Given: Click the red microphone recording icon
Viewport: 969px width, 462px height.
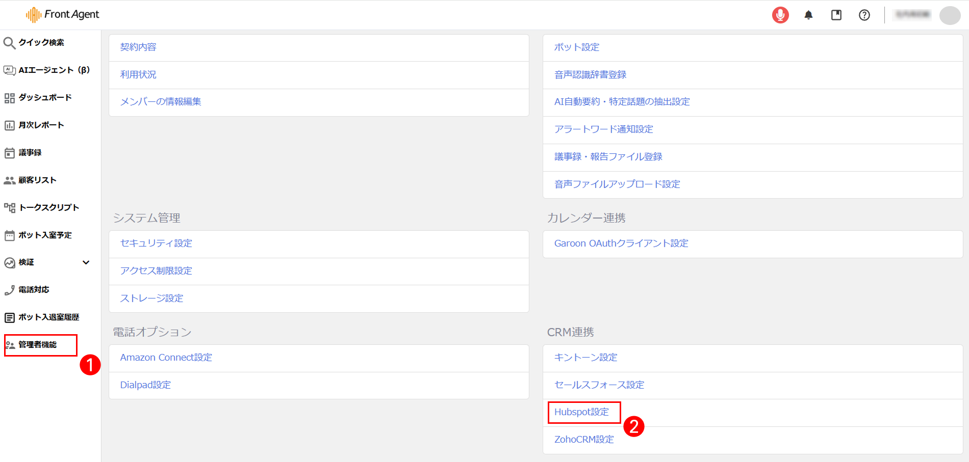Looking at the screenshot, I should tap(780, 15).
